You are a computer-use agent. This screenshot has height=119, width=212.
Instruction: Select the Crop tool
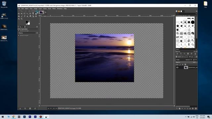coord(30,14)
